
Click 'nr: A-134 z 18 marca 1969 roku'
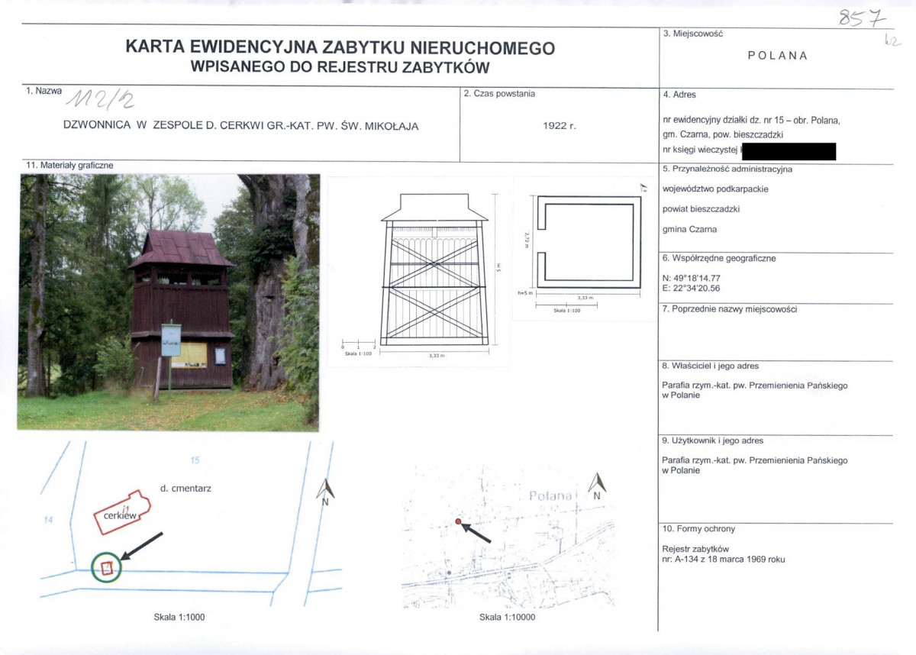[724, 560]
